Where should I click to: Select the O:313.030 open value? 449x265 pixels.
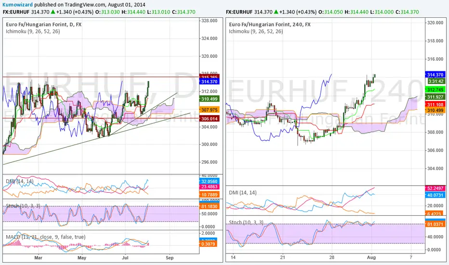coord(107,12)
